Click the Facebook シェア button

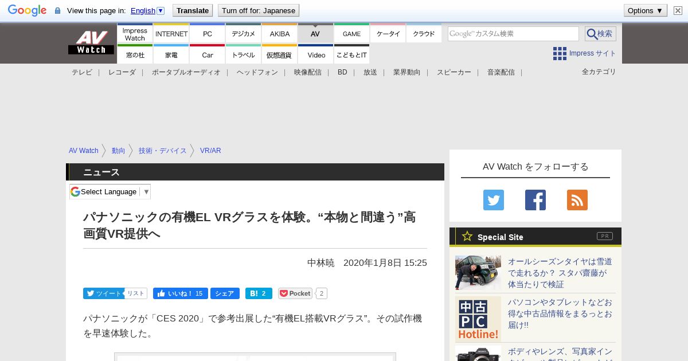click(225, 293)
